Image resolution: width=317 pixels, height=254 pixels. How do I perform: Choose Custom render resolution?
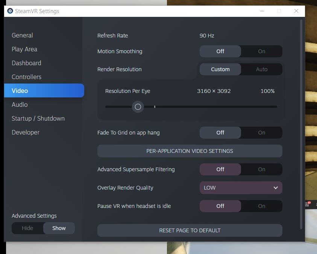coord(220,69)
